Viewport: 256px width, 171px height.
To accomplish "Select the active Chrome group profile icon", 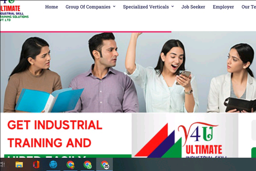I will coord(105,165).
